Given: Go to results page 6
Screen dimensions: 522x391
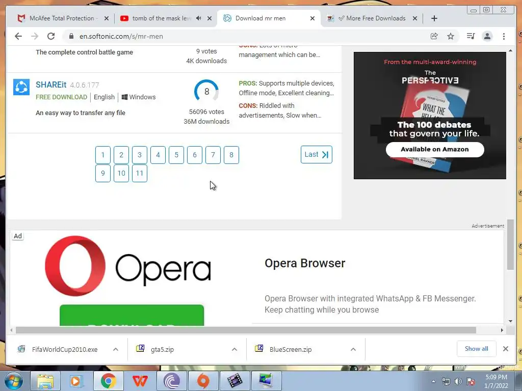Looking at the screenshot, I should pos(195,155).
